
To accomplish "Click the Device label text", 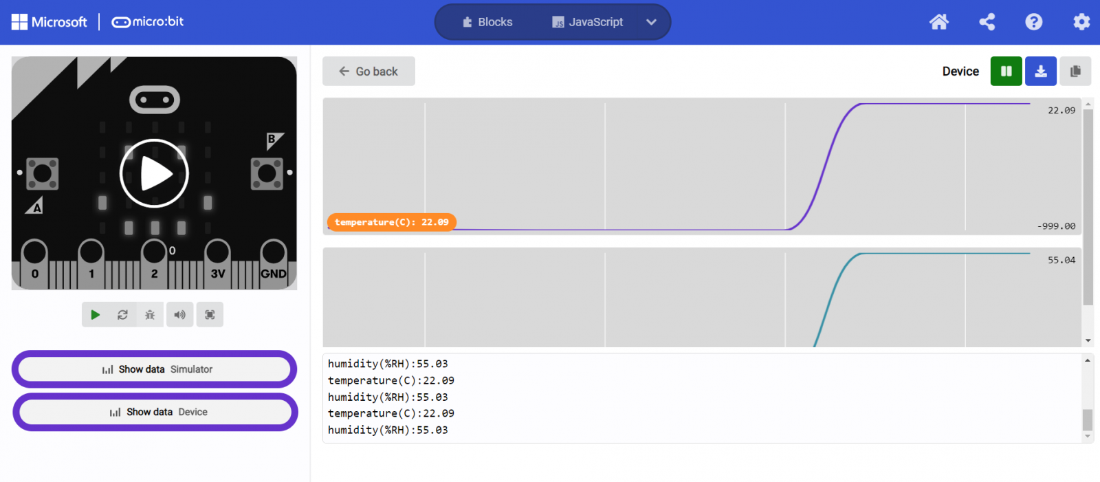I will (960, 72).
